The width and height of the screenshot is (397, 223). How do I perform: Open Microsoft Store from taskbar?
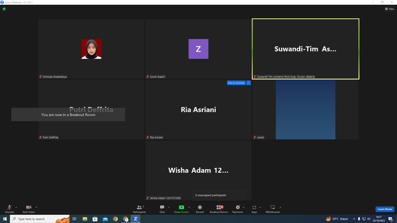95,219
